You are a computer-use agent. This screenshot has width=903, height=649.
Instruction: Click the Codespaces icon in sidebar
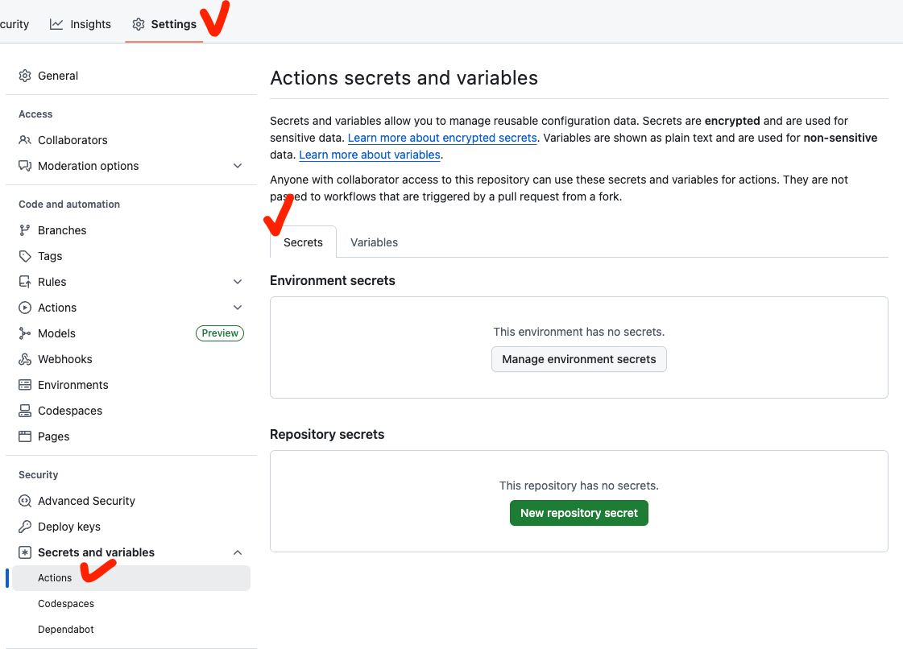pyautogui.click(x=25, y=411)
